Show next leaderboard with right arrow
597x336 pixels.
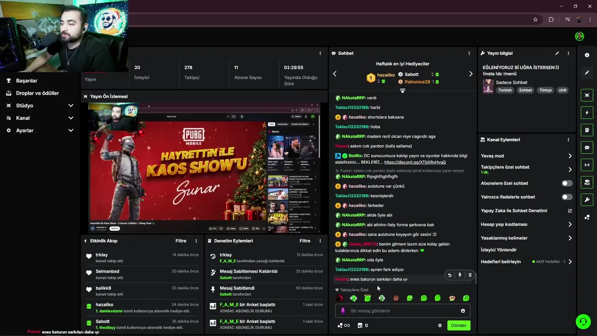coord(471,74)
